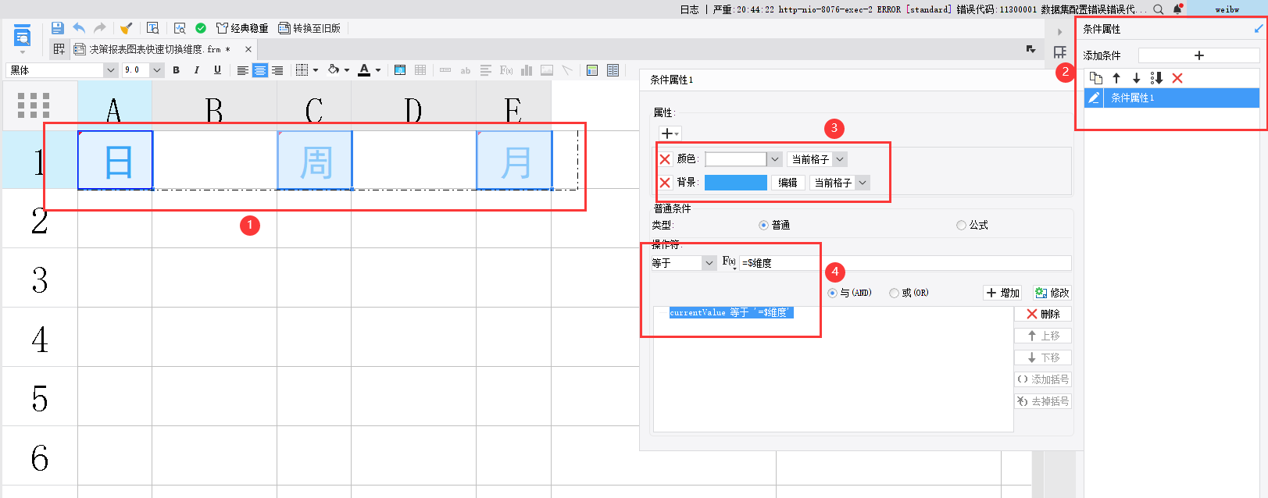Align cell text to the right
This screenshot has width=1268, height=498.
(x=277, y=70)
